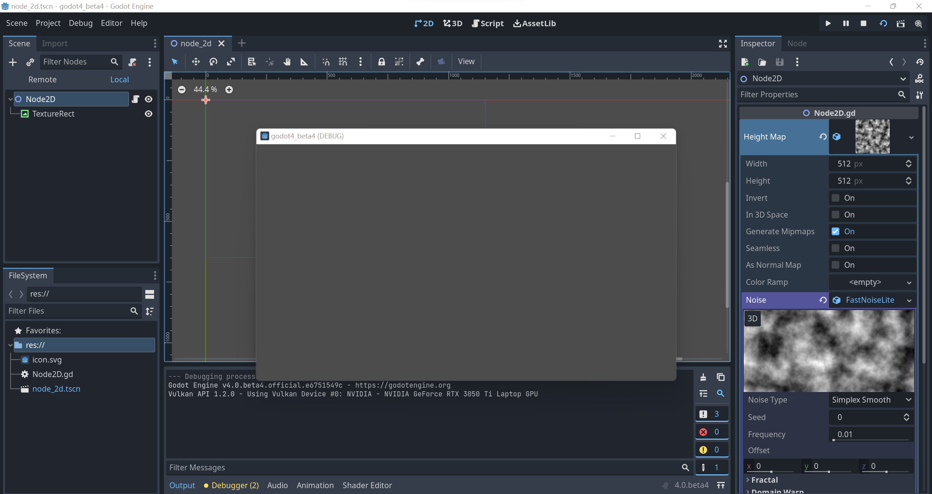The width and height of the screenshot is (932, 494).
Task: Open the Debug menu
Action: (x=80, y=23)
